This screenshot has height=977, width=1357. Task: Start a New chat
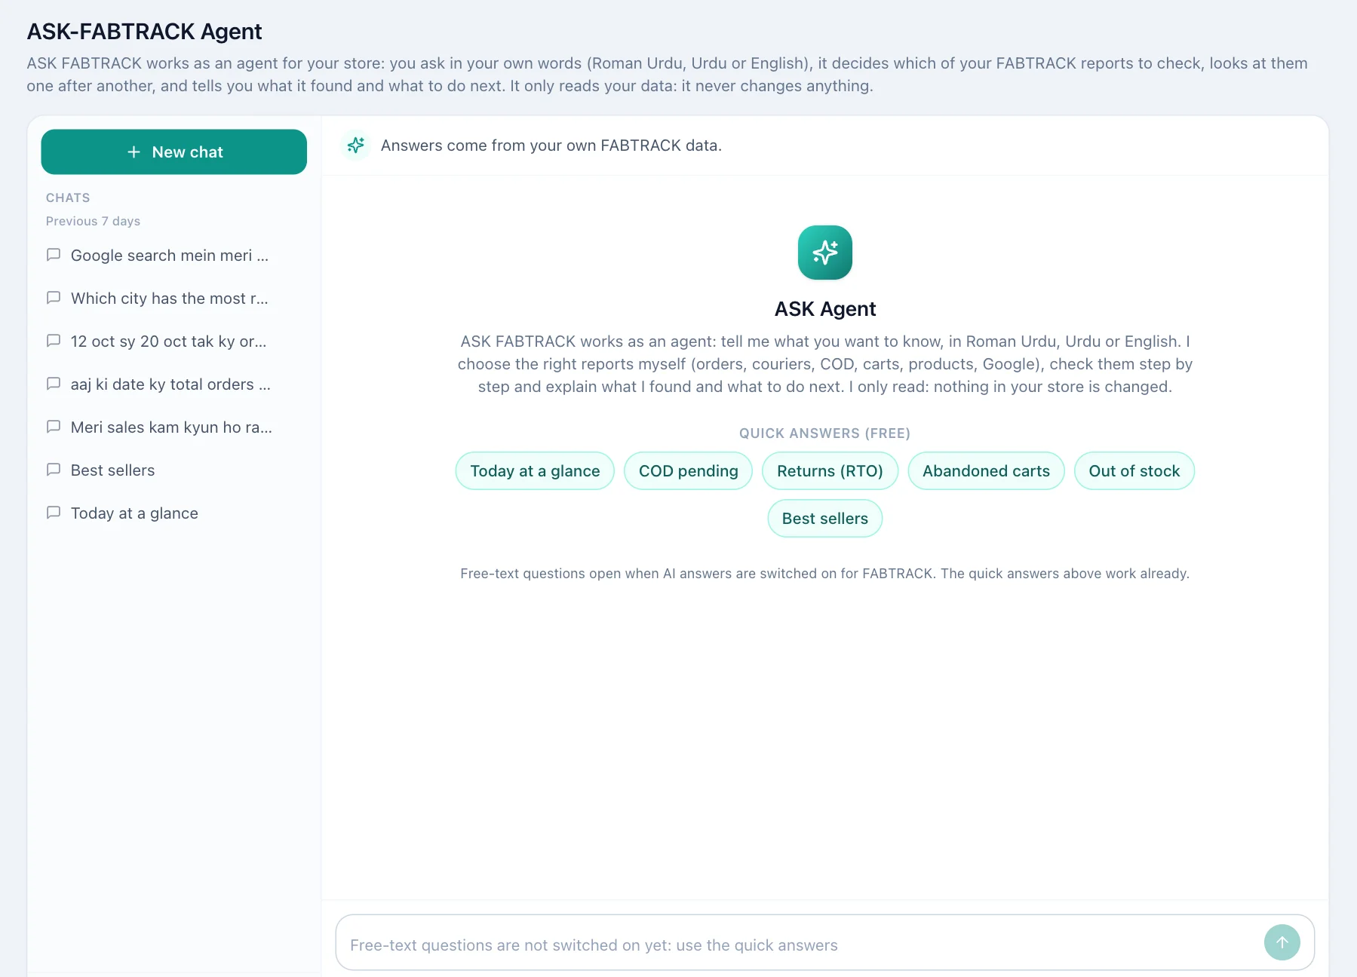(x=173, y=152)
